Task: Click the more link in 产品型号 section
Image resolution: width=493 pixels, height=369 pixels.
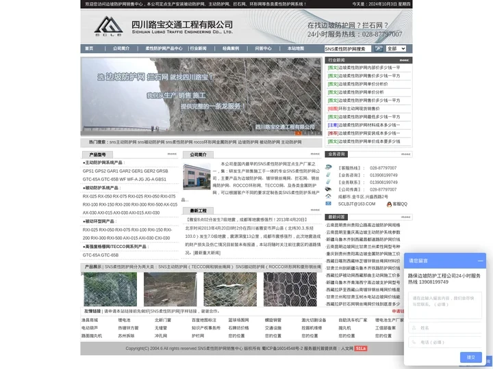Action: tap(172, 154)
